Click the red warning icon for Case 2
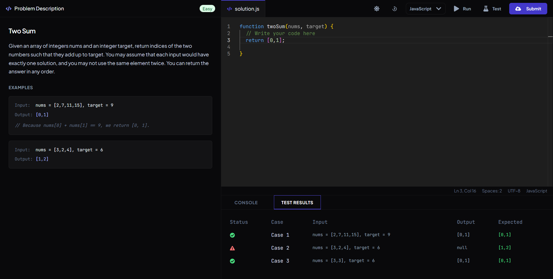Screen dimensions: 553x279 pos(232,248)
